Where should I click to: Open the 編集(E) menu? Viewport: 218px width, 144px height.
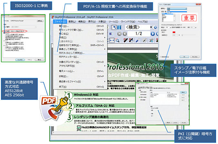point(82,22)
